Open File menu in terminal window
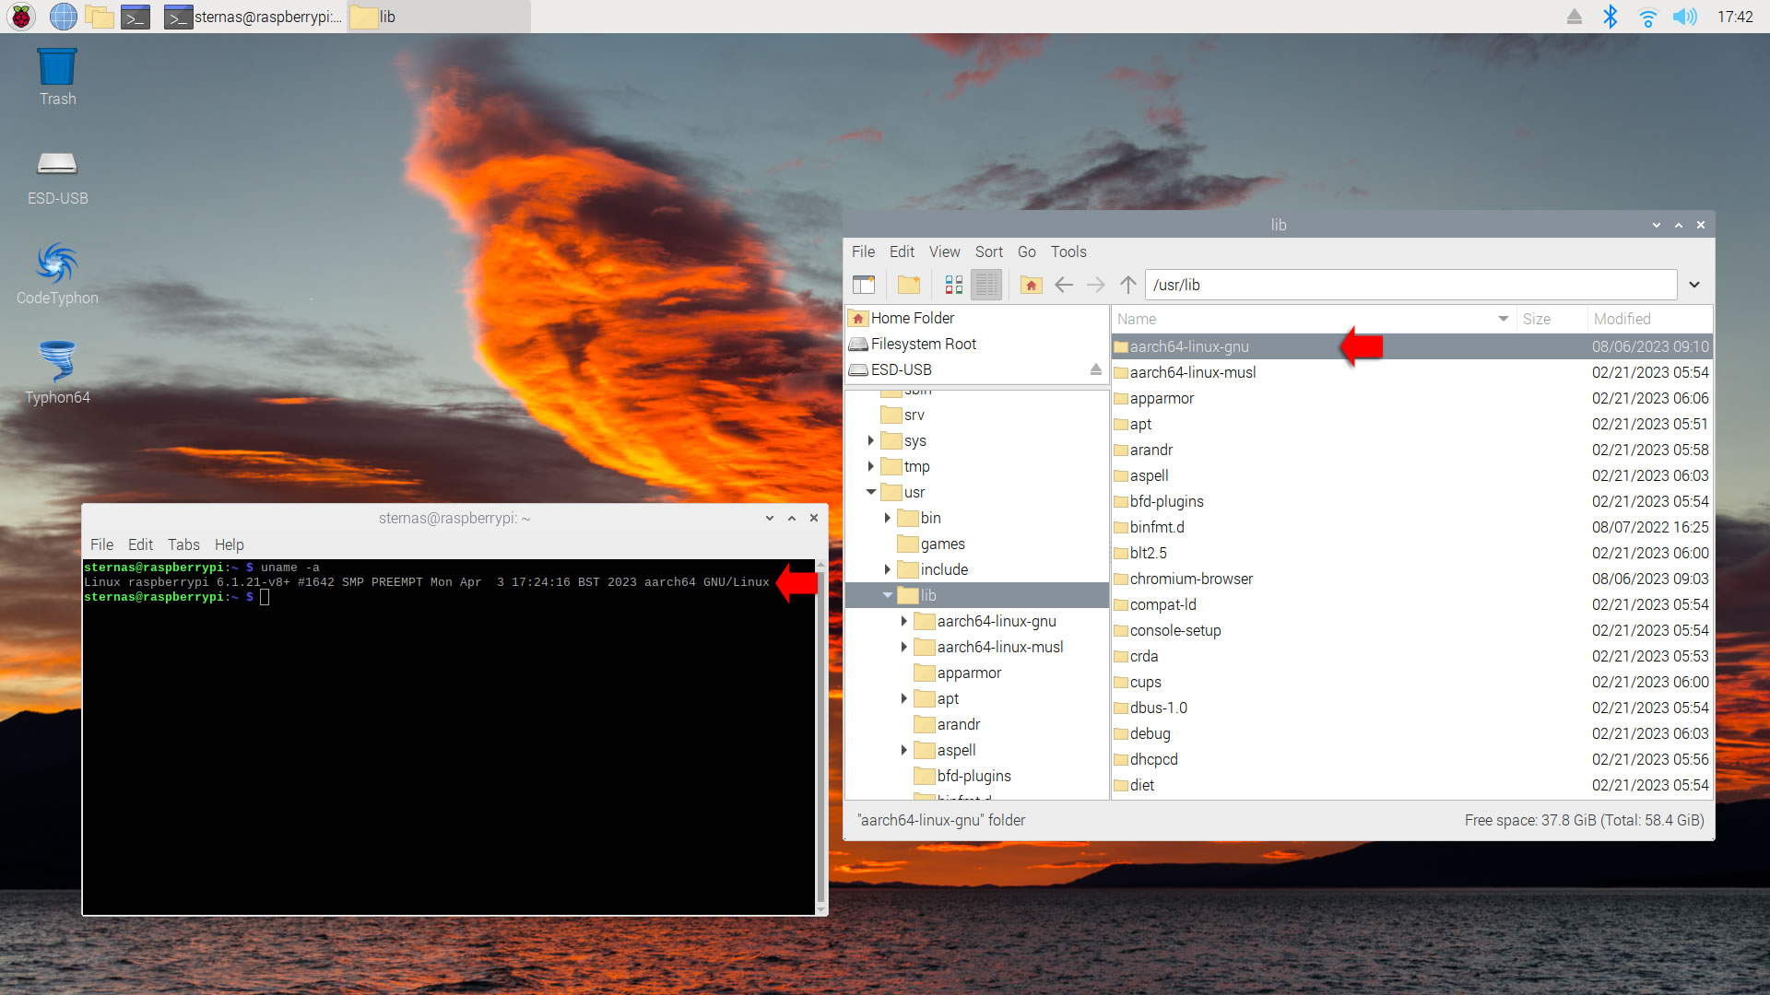1770x995 pixels. [x=101, y=544]
